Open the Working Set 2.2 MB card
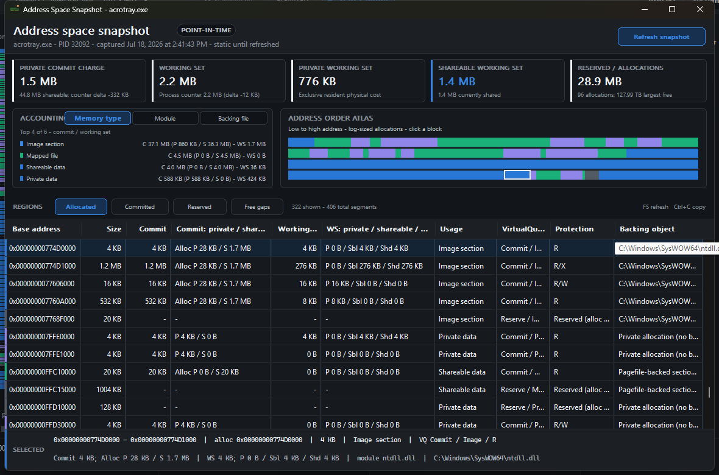Image resolution: width=719 pixels, height=475 pixels. (218, 81)
